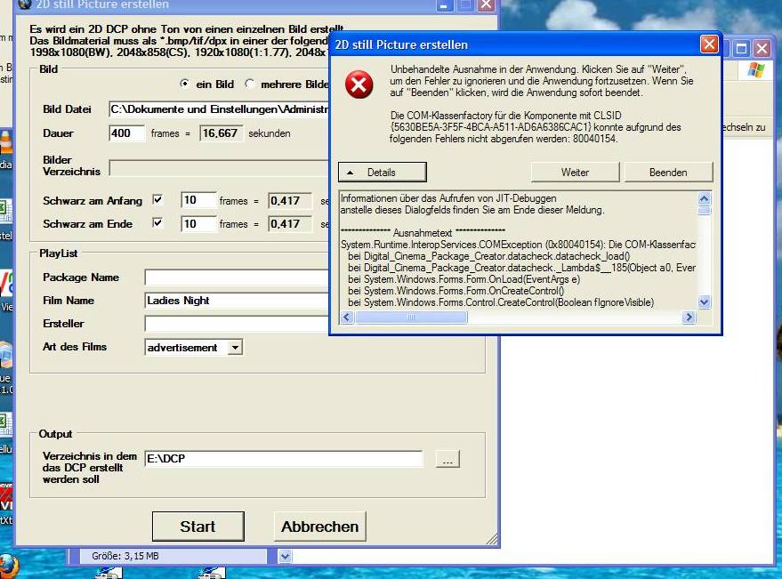
Task: Click the red error icon in the dialog
Action: (x=359, y=85)
